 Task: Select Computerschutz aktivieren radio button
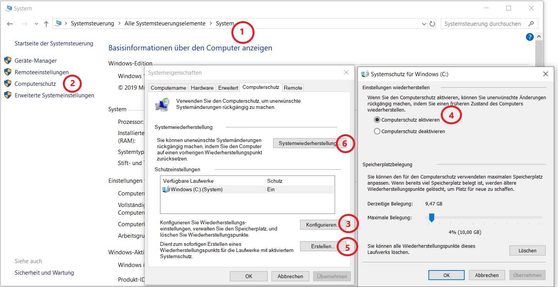pos(377,120)
